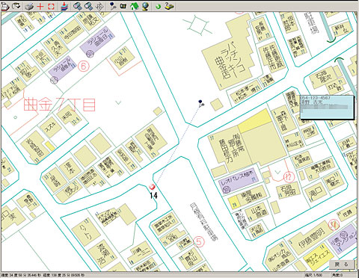
Task: Select the red crosshair plus tool
Action: (40, 6)
